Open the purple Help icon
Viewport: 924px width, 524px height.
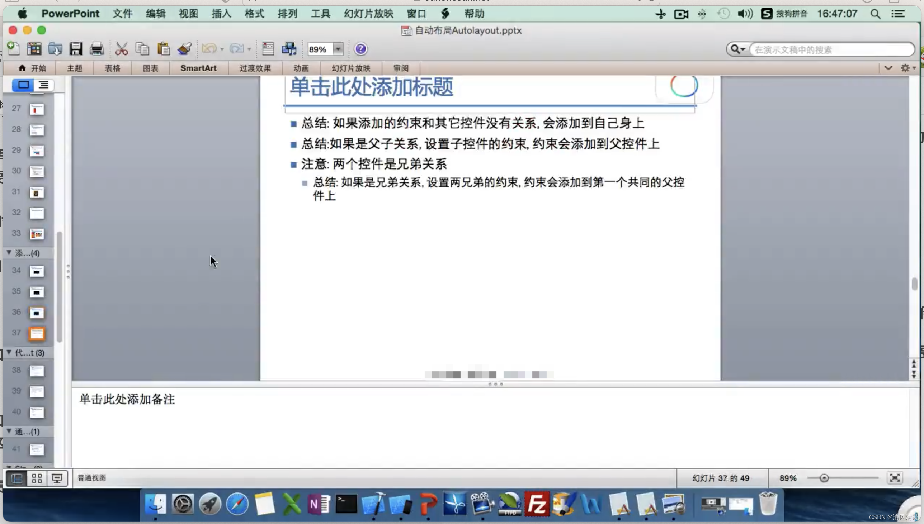(x=360, y=49)
